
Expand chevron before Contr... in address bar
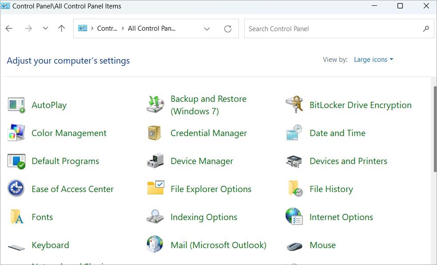pos(92,28)
